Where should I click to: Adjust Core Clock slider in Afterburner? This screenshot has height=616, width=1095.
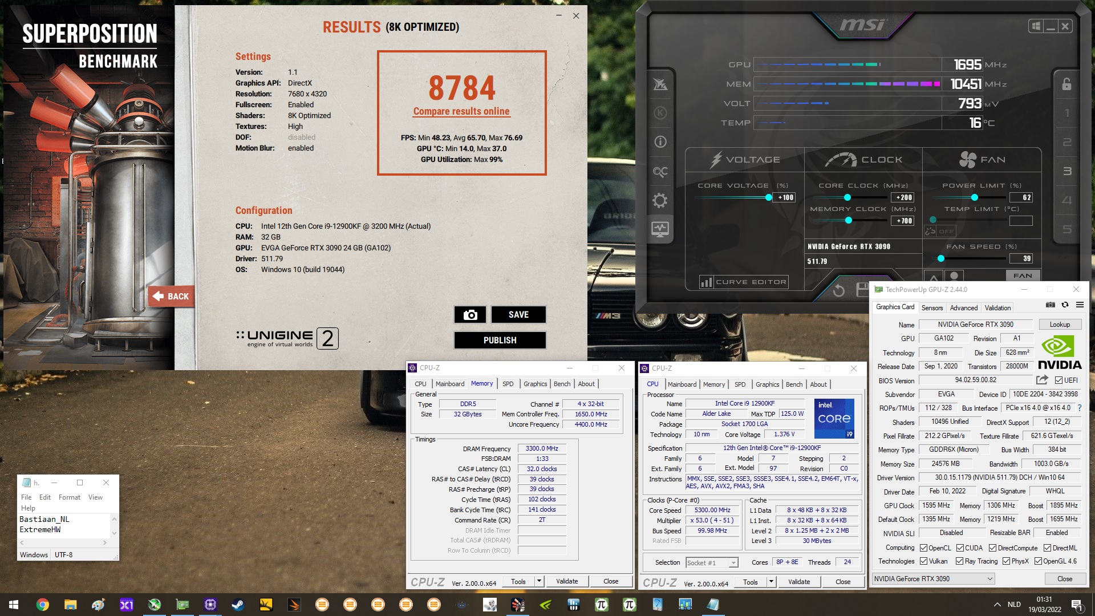847,197
